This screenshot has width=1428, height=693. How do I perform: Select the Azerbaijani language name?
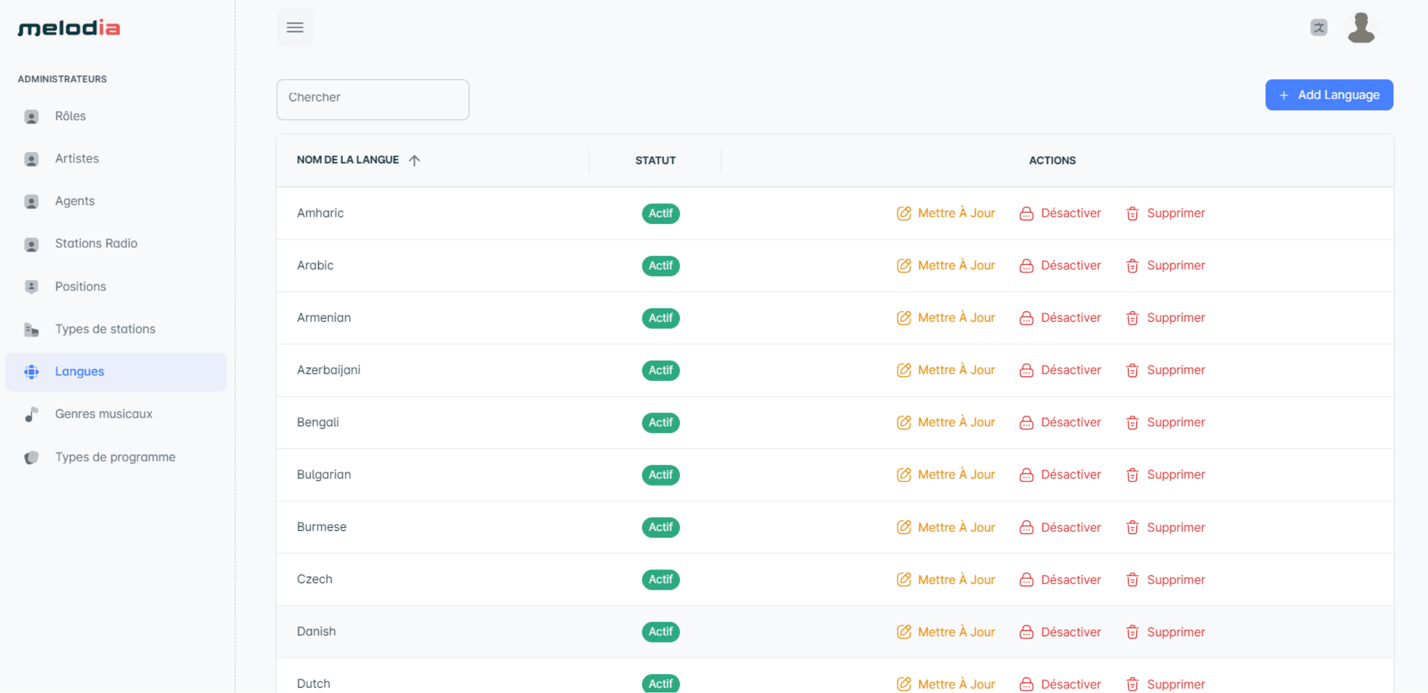click(x=328, y=370)
